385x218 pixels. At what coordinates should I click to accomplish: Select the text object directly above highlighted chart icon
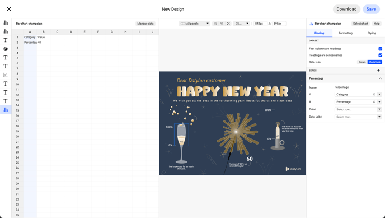(6, 101)
